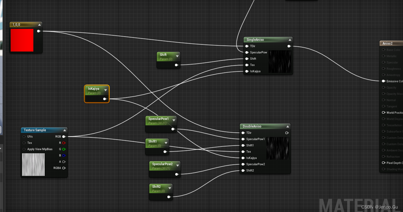Click the Alpha output pin on Texture Sample

(64, 161)
